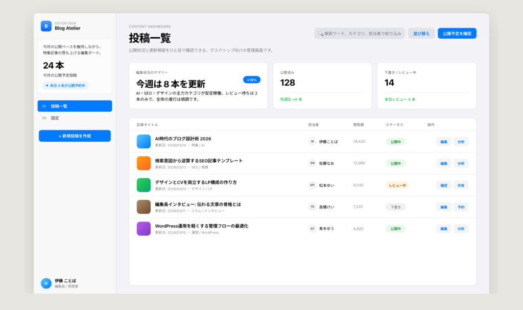Screen dimensions: 523x310
Task: Click 予約 for the editor interview article
Action: point(461,207)
